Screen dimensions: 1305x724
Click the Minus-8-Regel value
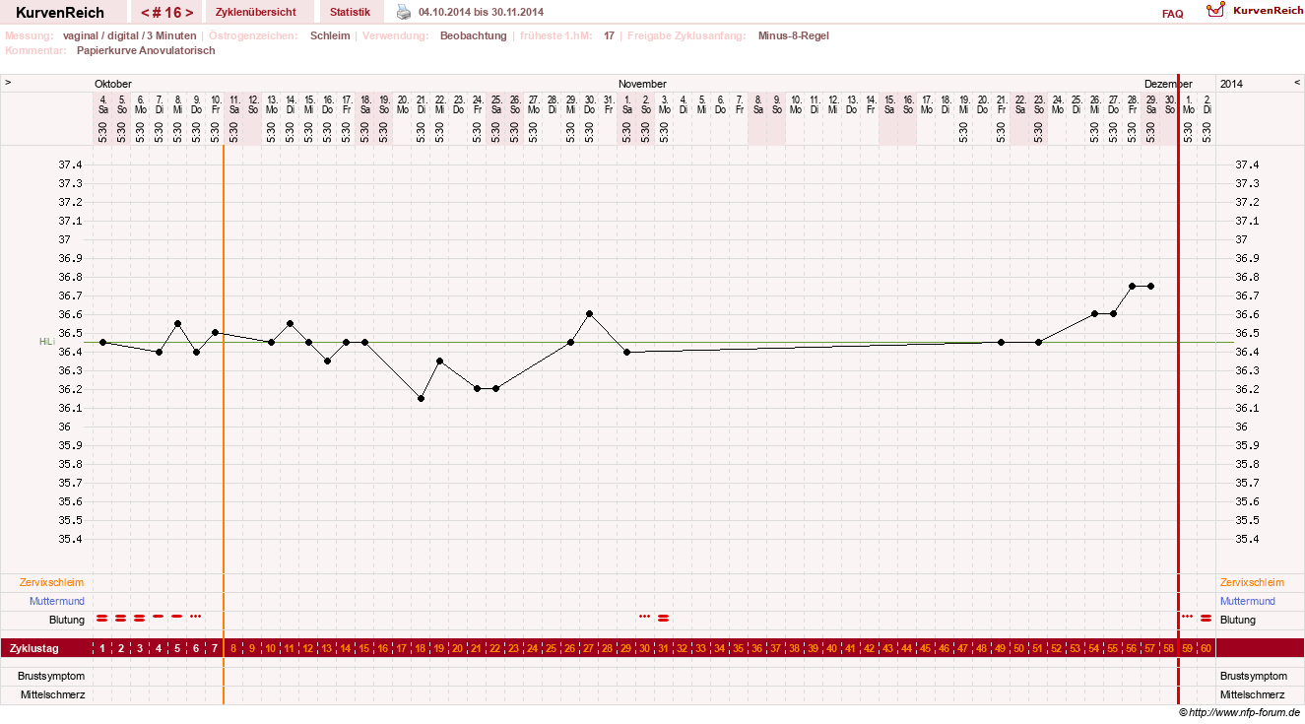(x=794, y=35)
